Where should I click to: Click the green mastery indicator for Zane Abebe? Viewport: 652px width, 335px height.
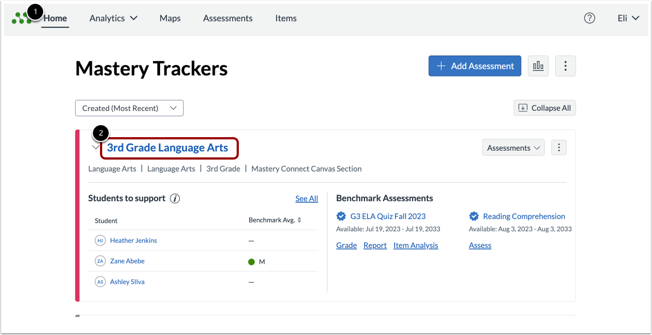[251, 261]
